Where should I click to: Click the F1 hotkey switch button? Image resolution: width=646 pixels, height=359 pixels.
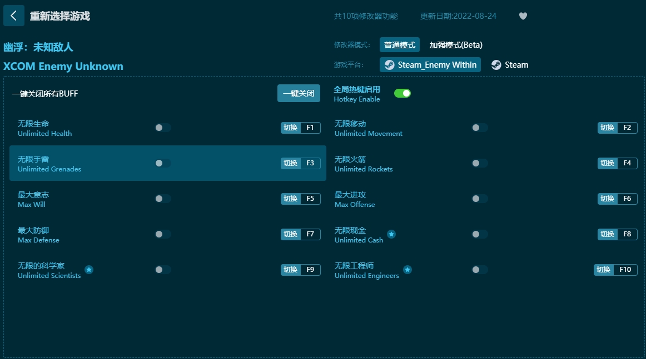tap(300, 128)
